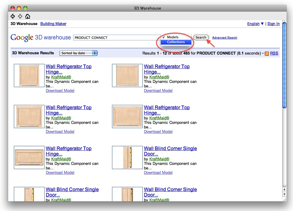293x211 pixels.
Task: Open second row right Wall Refrigerator Top Hinge title
Action: (x=167, y=110)
